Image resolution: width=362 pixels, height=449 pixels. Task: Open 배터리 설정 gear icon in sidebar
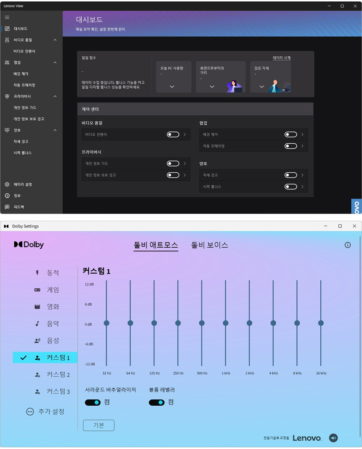tap(7, 185)
